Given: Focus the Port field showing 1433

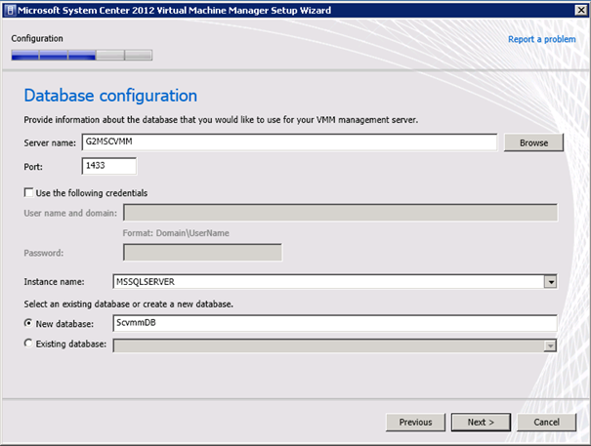Looking at the screenshot, I should (x=109, y=166).
